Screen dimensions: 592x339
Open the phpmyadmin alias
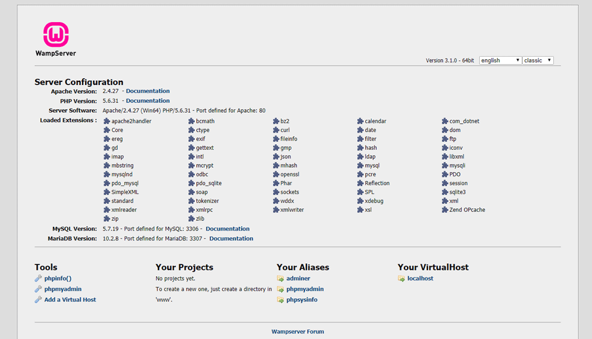305,289
